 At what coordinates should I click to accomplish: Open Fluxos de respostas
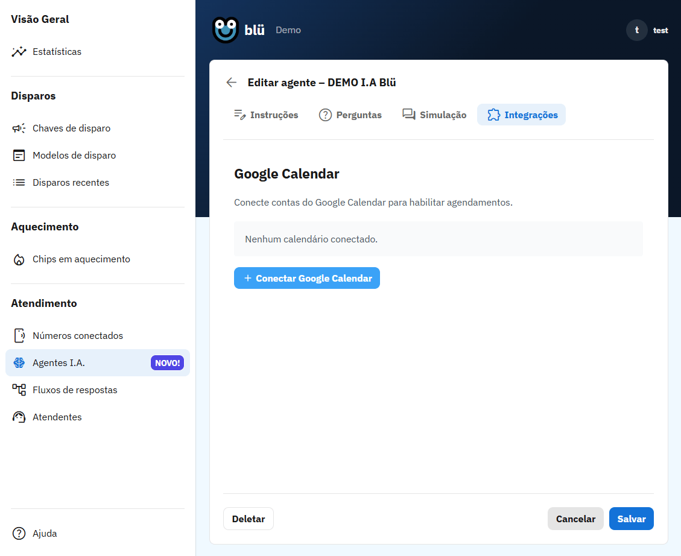pos(98,390)
